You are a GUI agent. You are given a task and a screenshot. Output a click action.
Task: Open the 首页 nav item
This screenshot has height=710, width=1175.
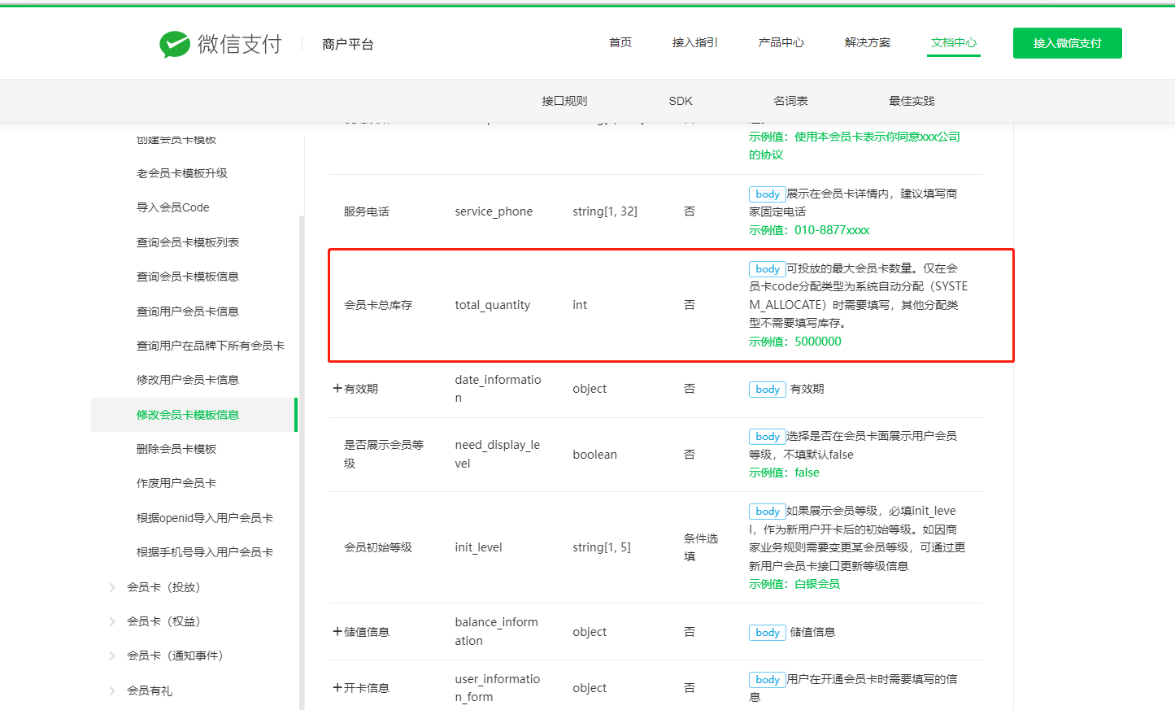point(620,42)
